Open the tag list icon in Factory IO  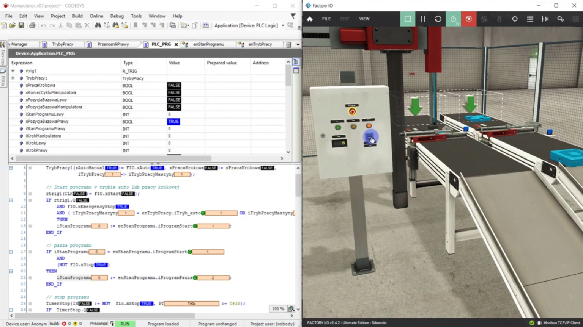[x=529, y=19]
